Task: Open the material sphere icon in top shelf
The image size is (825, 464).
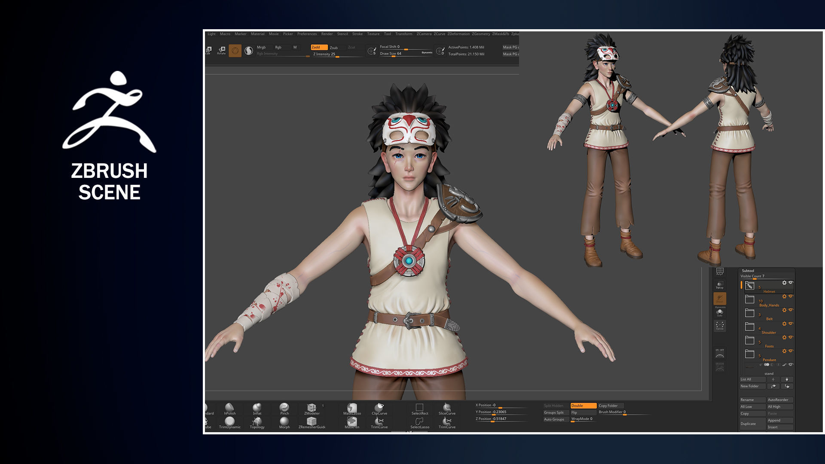Action: (249, 51)
